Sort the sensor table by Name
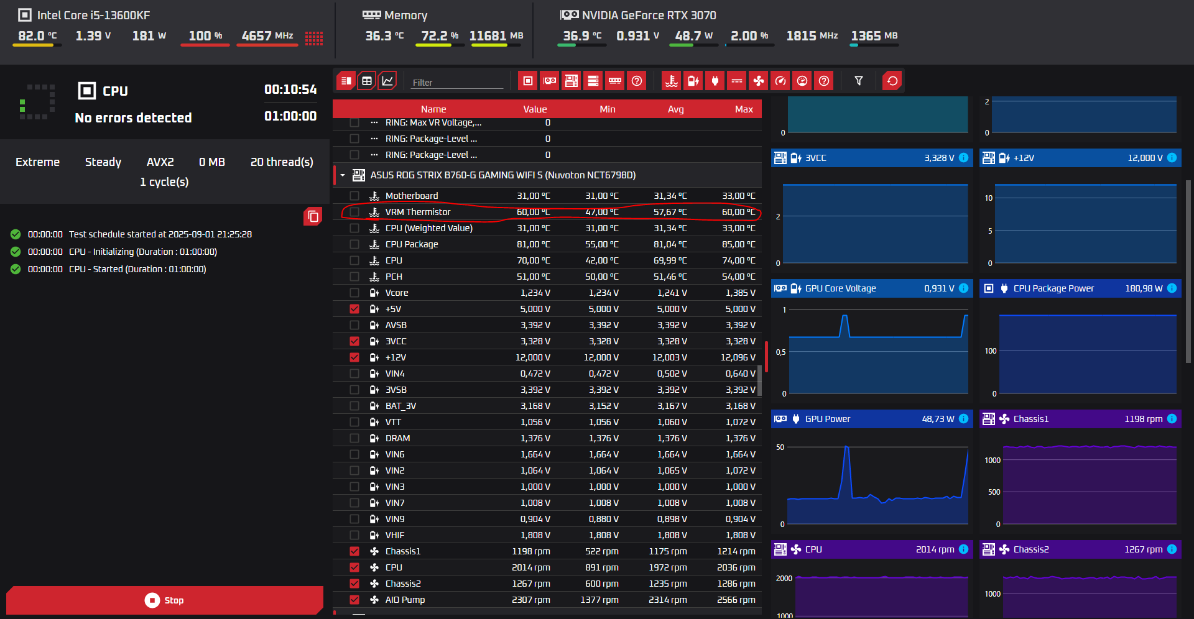 (x=433, y=109)
